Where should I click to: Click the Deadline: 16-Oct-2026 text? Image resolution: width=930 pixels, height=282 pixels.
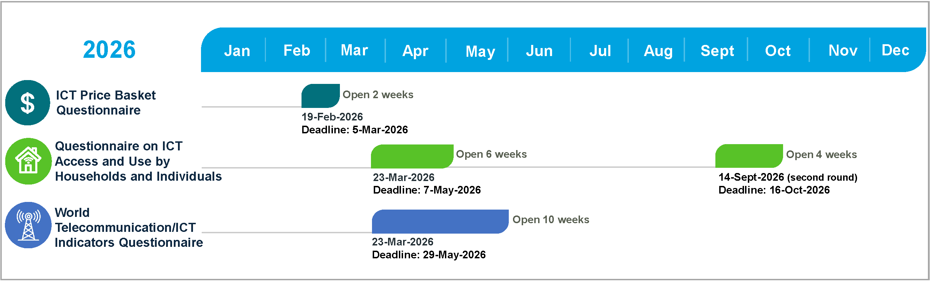(774, 190)
